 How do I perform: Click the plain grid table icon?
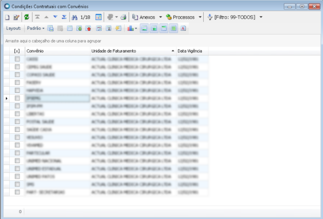coord(70,28)
